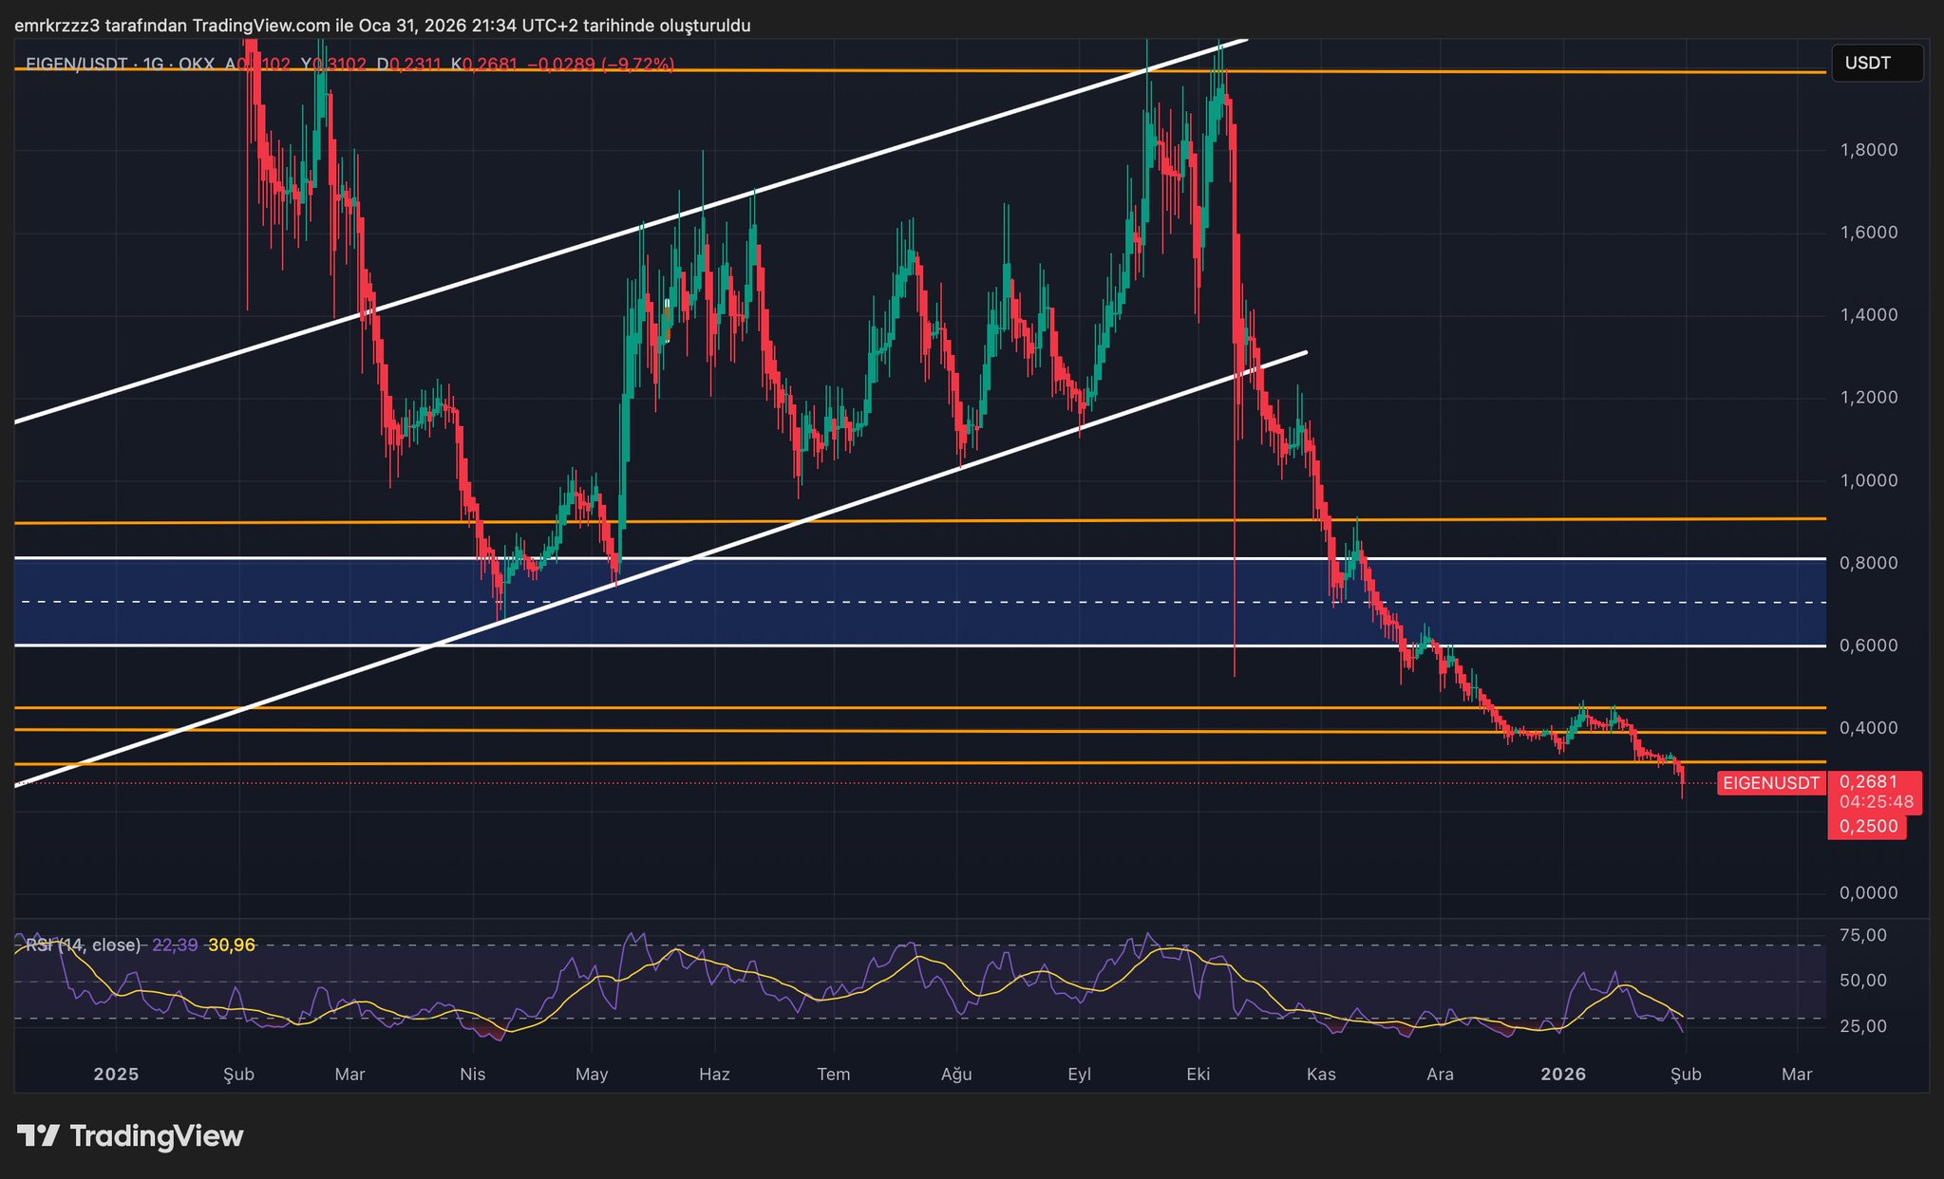Screen dimensions: 1944x1179
Task: Click the 1,8000 price scale label
Action: pos(1868,150)
